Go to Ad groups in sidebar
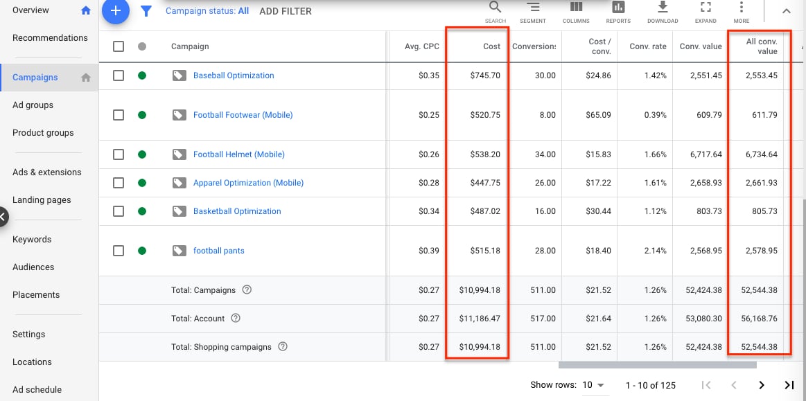The image size is (806, 401). coord(33,105)
